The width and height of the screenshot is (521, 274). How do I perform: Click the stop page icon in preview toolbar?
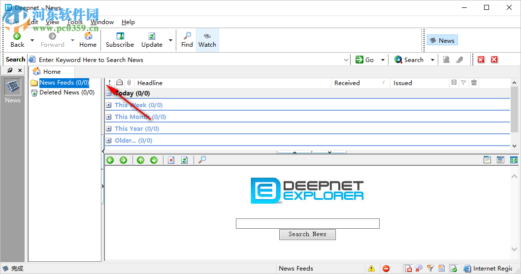tap(171, 160)
